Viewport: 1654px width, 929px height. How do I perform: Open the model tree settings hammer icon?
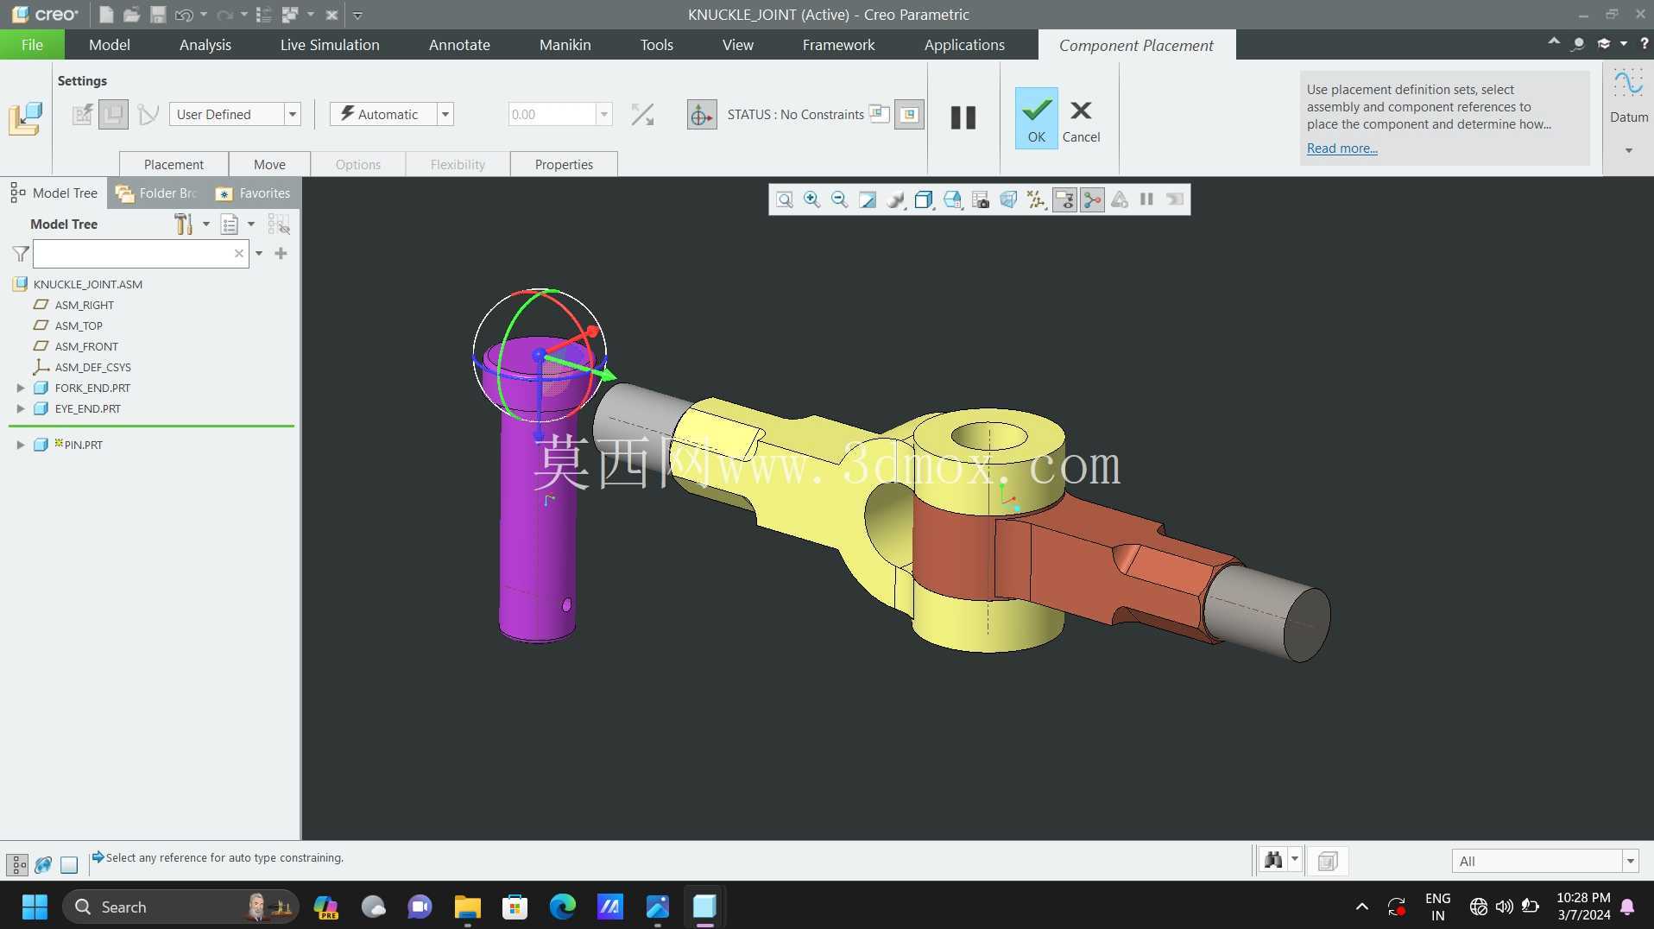point(183,224)
